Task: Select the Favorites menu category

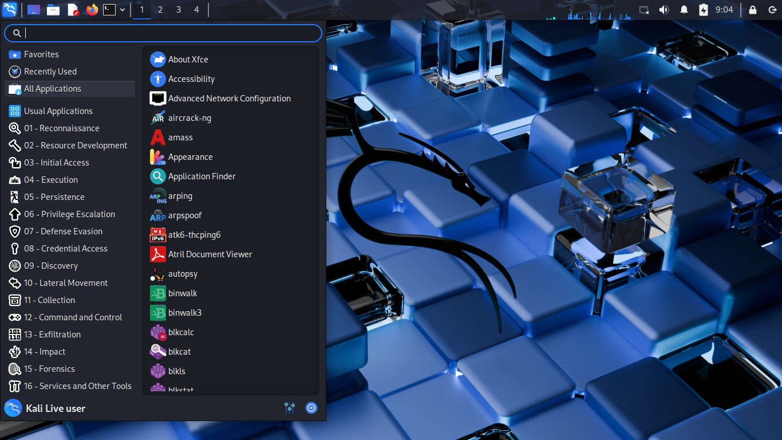Action: [x=41, y=54]
